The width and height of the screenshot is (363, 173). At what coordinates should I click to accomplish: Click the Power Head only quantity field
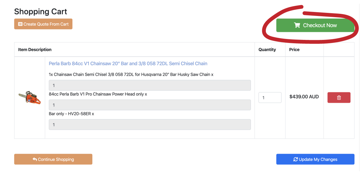tap(150, 105)
